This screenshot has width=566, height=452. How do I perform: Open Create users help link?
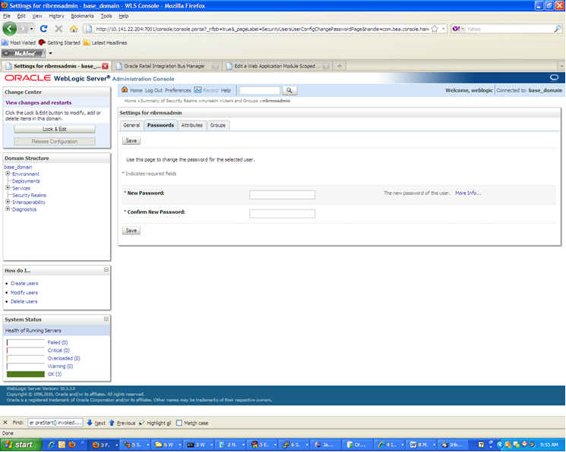[x=24, y=284]
